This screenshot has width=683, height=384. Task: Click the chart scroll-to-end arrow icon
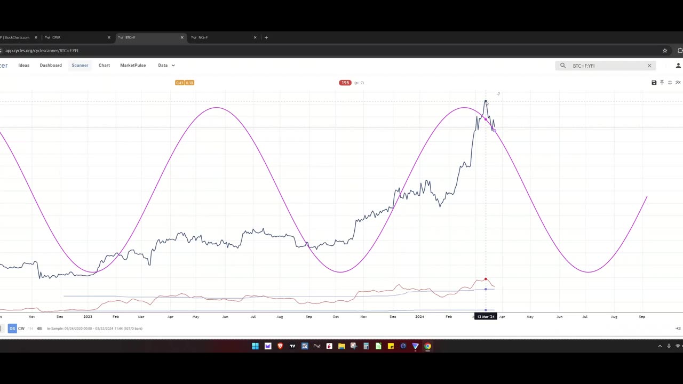coord(678,329)
